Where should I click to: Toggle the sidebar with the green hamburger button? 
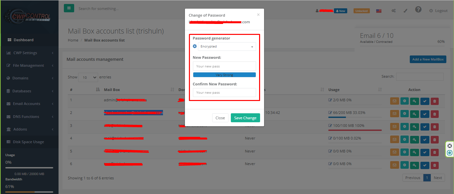tap(69, 8)
